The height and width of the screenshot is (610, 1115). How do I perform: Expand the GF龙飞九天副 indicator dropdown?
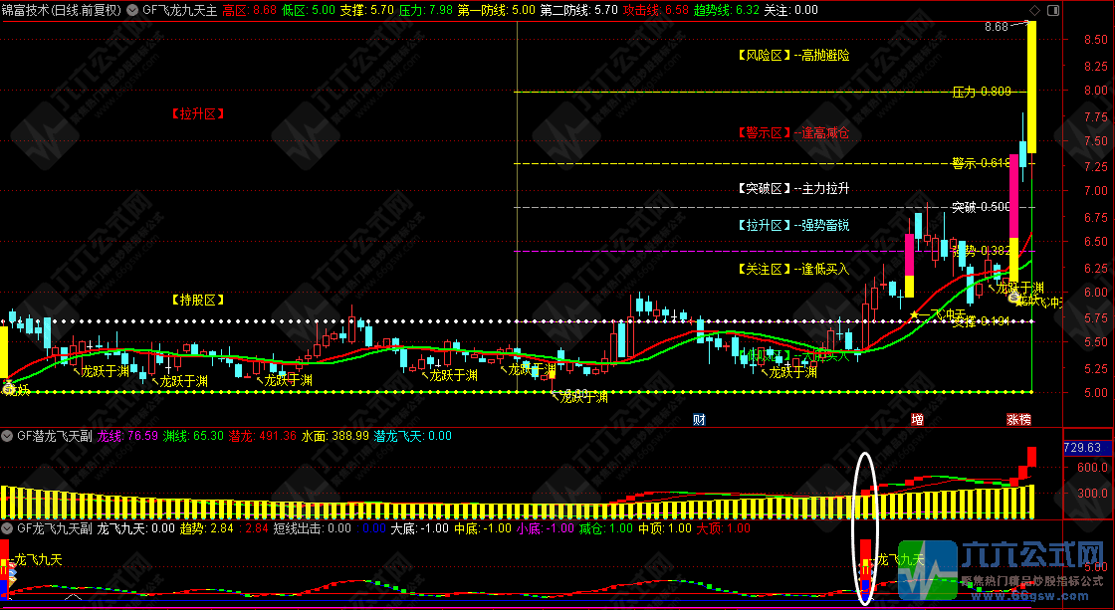pyautogui.click(x=7, y=528)
